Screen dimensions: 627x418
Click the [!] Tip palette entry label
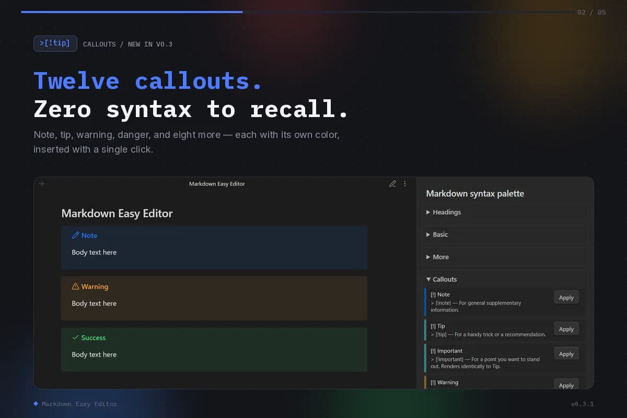[438, 326]
